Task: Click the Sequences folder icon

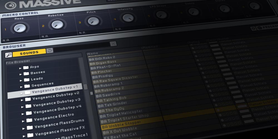Action: (27, 86)
